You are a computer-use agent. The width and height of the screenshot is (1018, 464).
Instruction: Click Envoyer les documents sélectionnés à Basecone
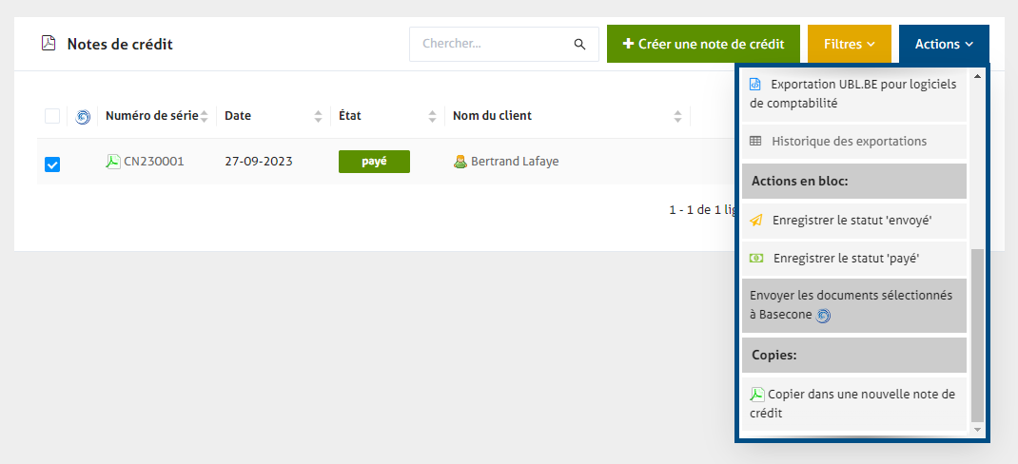click(852, 305)
